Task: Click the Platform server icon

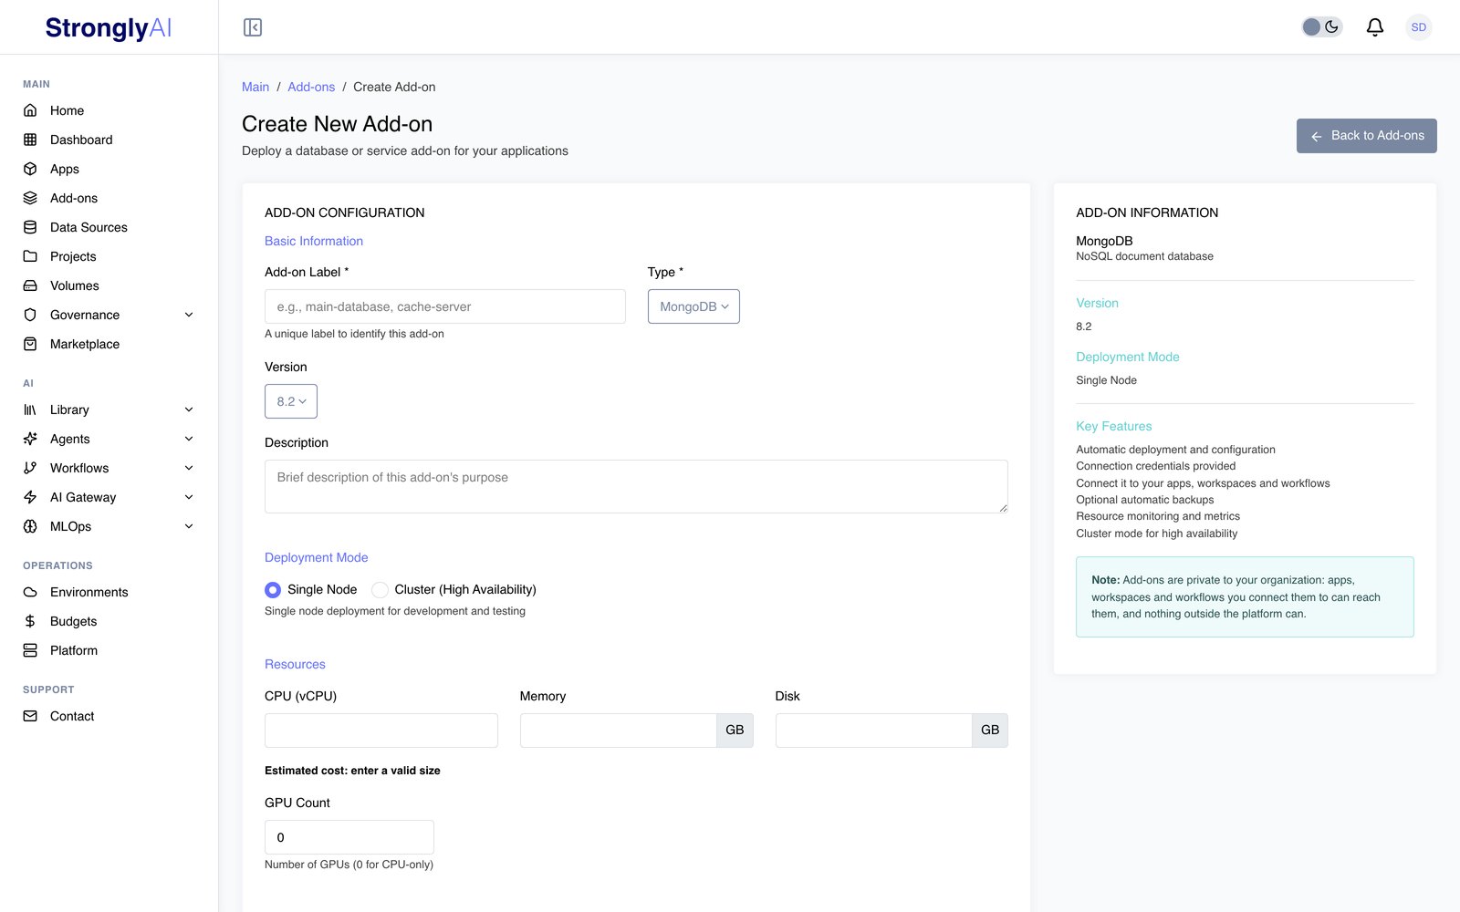Action: click(x=30, y=650)
